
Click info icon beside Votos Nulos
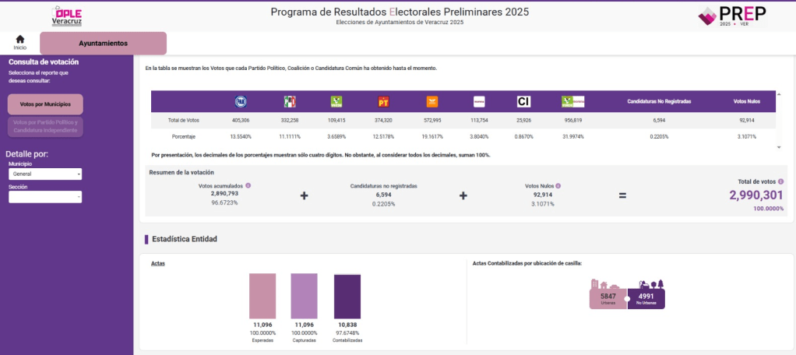point(558,186)
